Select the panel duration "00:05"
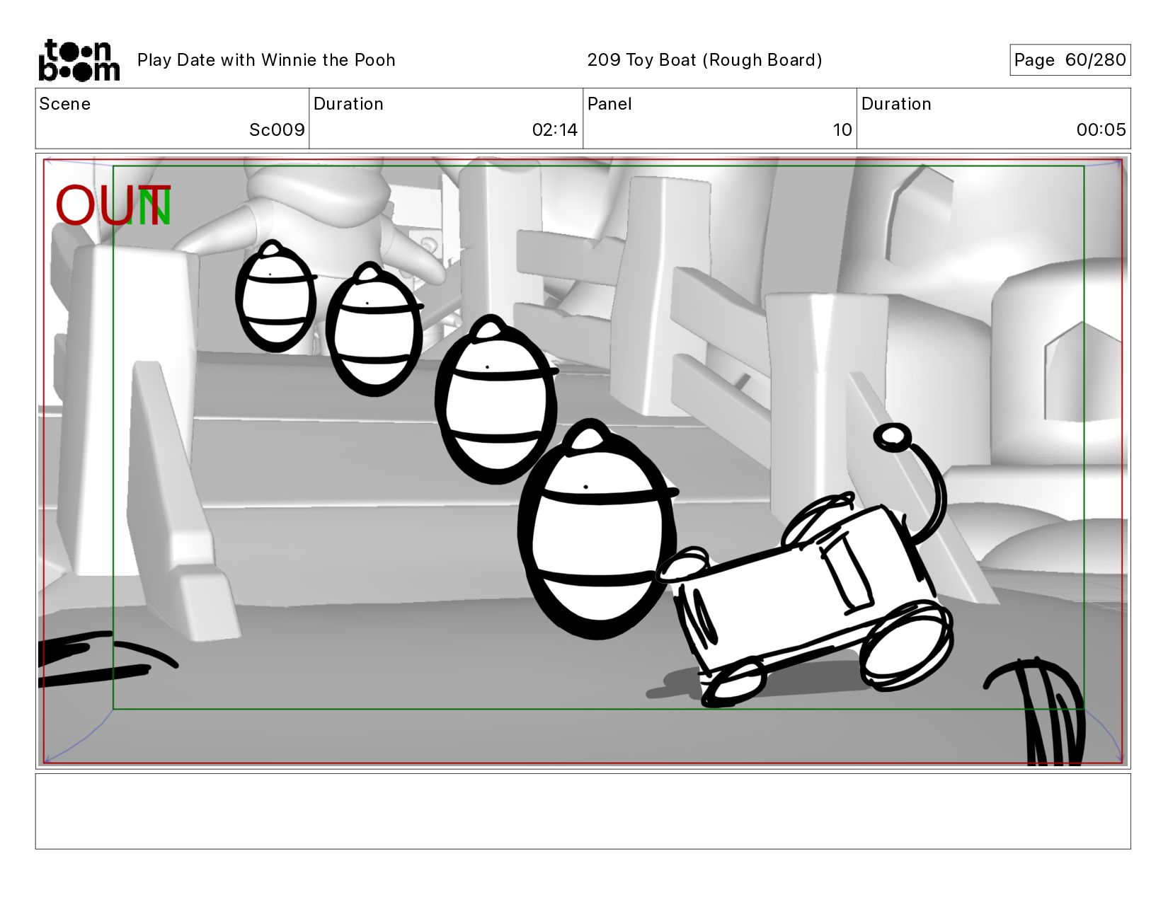This screenshot has width=1168, height=902. point(1101,130)
